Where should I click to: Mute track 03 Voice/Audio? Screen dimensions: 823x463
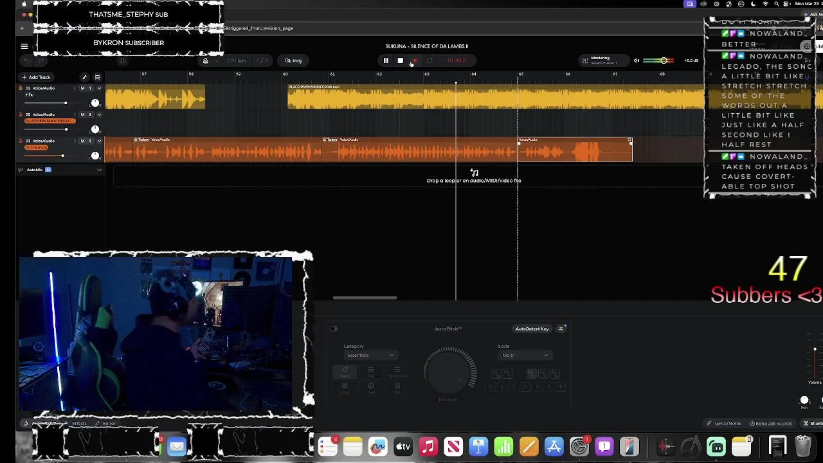(x=82, y=141)
